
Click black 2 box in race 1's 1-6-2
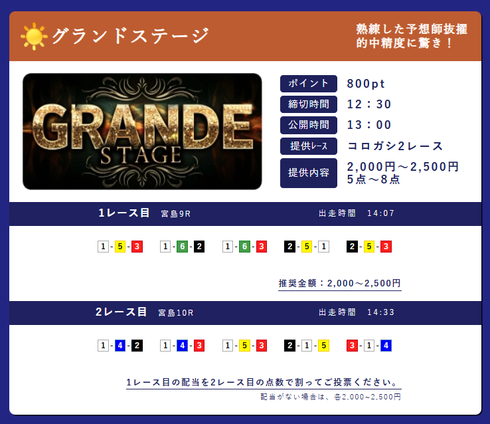coord(199,247)
